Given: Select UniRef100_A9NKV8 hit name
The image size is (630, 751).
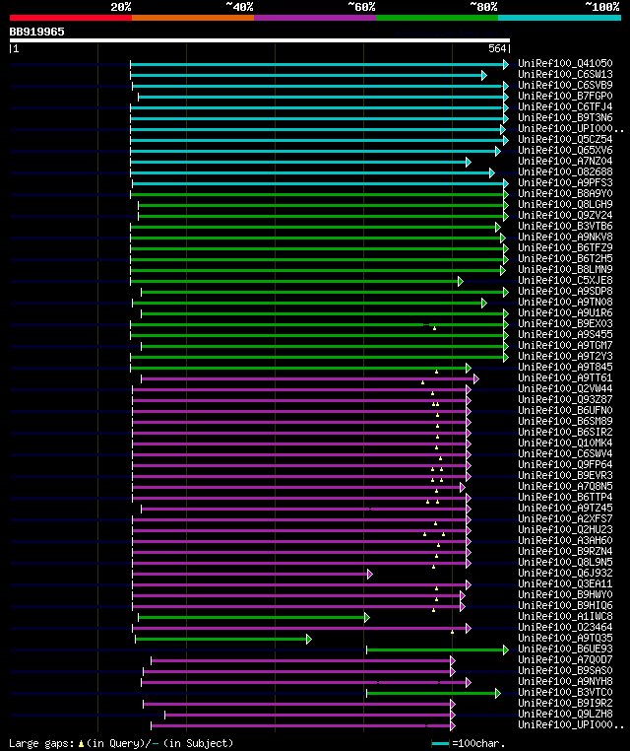Looking at the screenshot, I should 565,238.
